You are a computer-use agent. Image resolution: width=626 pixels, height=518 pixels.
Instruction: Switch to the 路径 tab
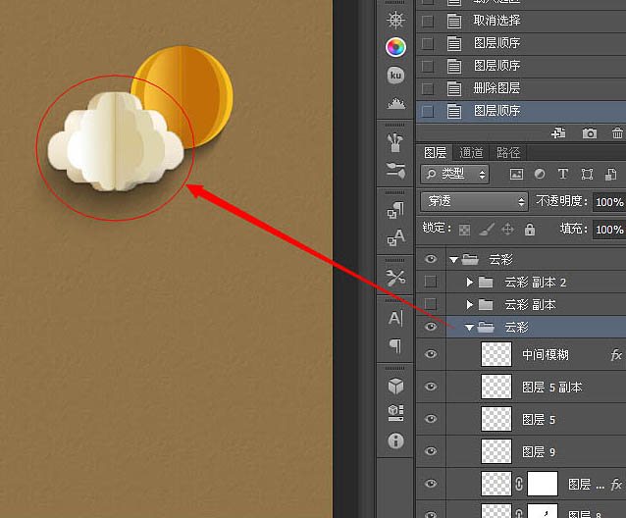click(508, 152)
